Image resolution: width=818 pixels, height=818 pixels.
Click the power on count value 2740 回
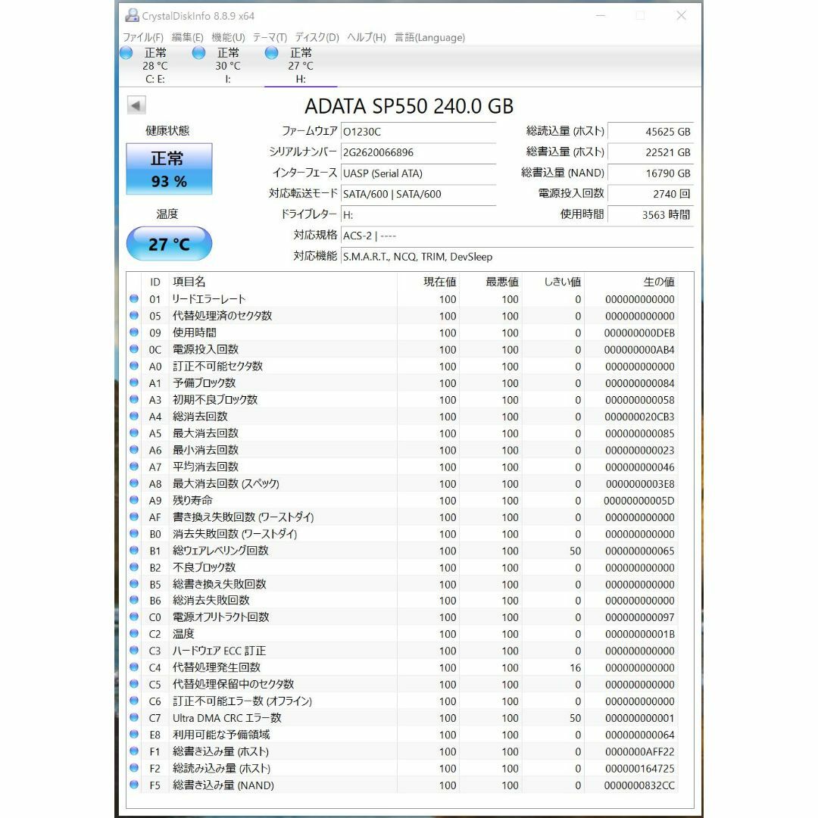coord(651,194)
